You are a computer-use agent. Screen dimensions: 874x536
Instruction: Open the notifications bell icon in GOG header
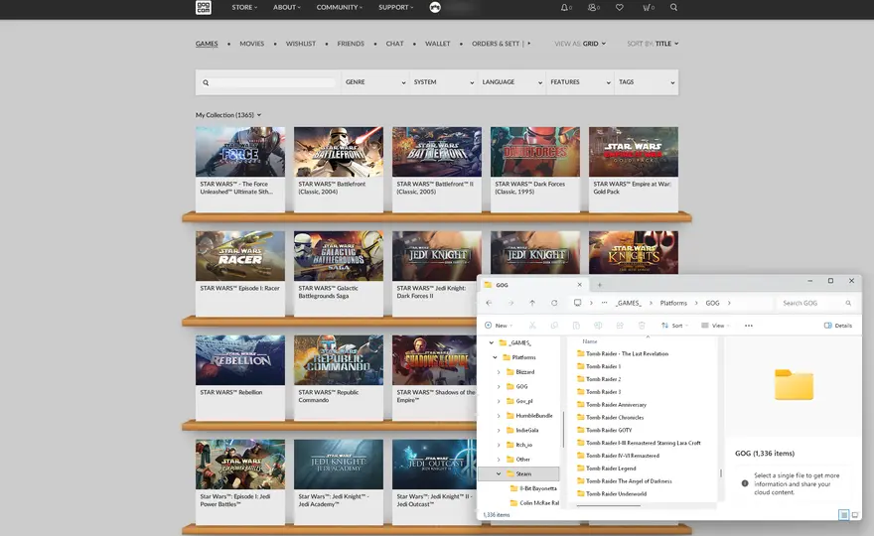pyautogui.click(x=565, y=7)
